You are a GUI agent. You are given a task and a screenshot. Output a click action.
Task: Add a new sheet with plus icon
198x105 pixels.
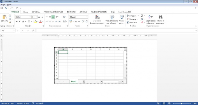pos(84,82)
